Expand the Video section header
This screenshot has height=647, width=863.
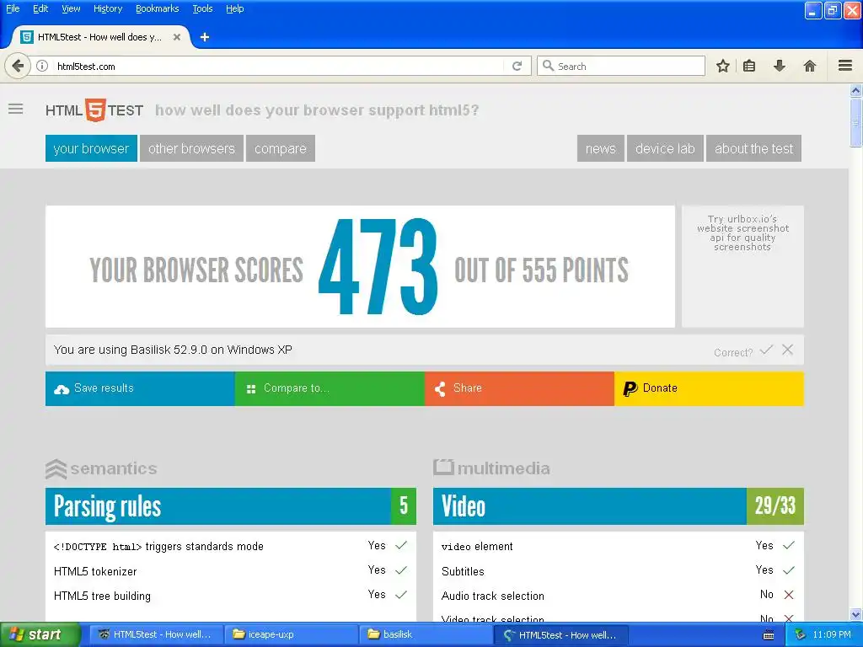(x=619, y=506)
